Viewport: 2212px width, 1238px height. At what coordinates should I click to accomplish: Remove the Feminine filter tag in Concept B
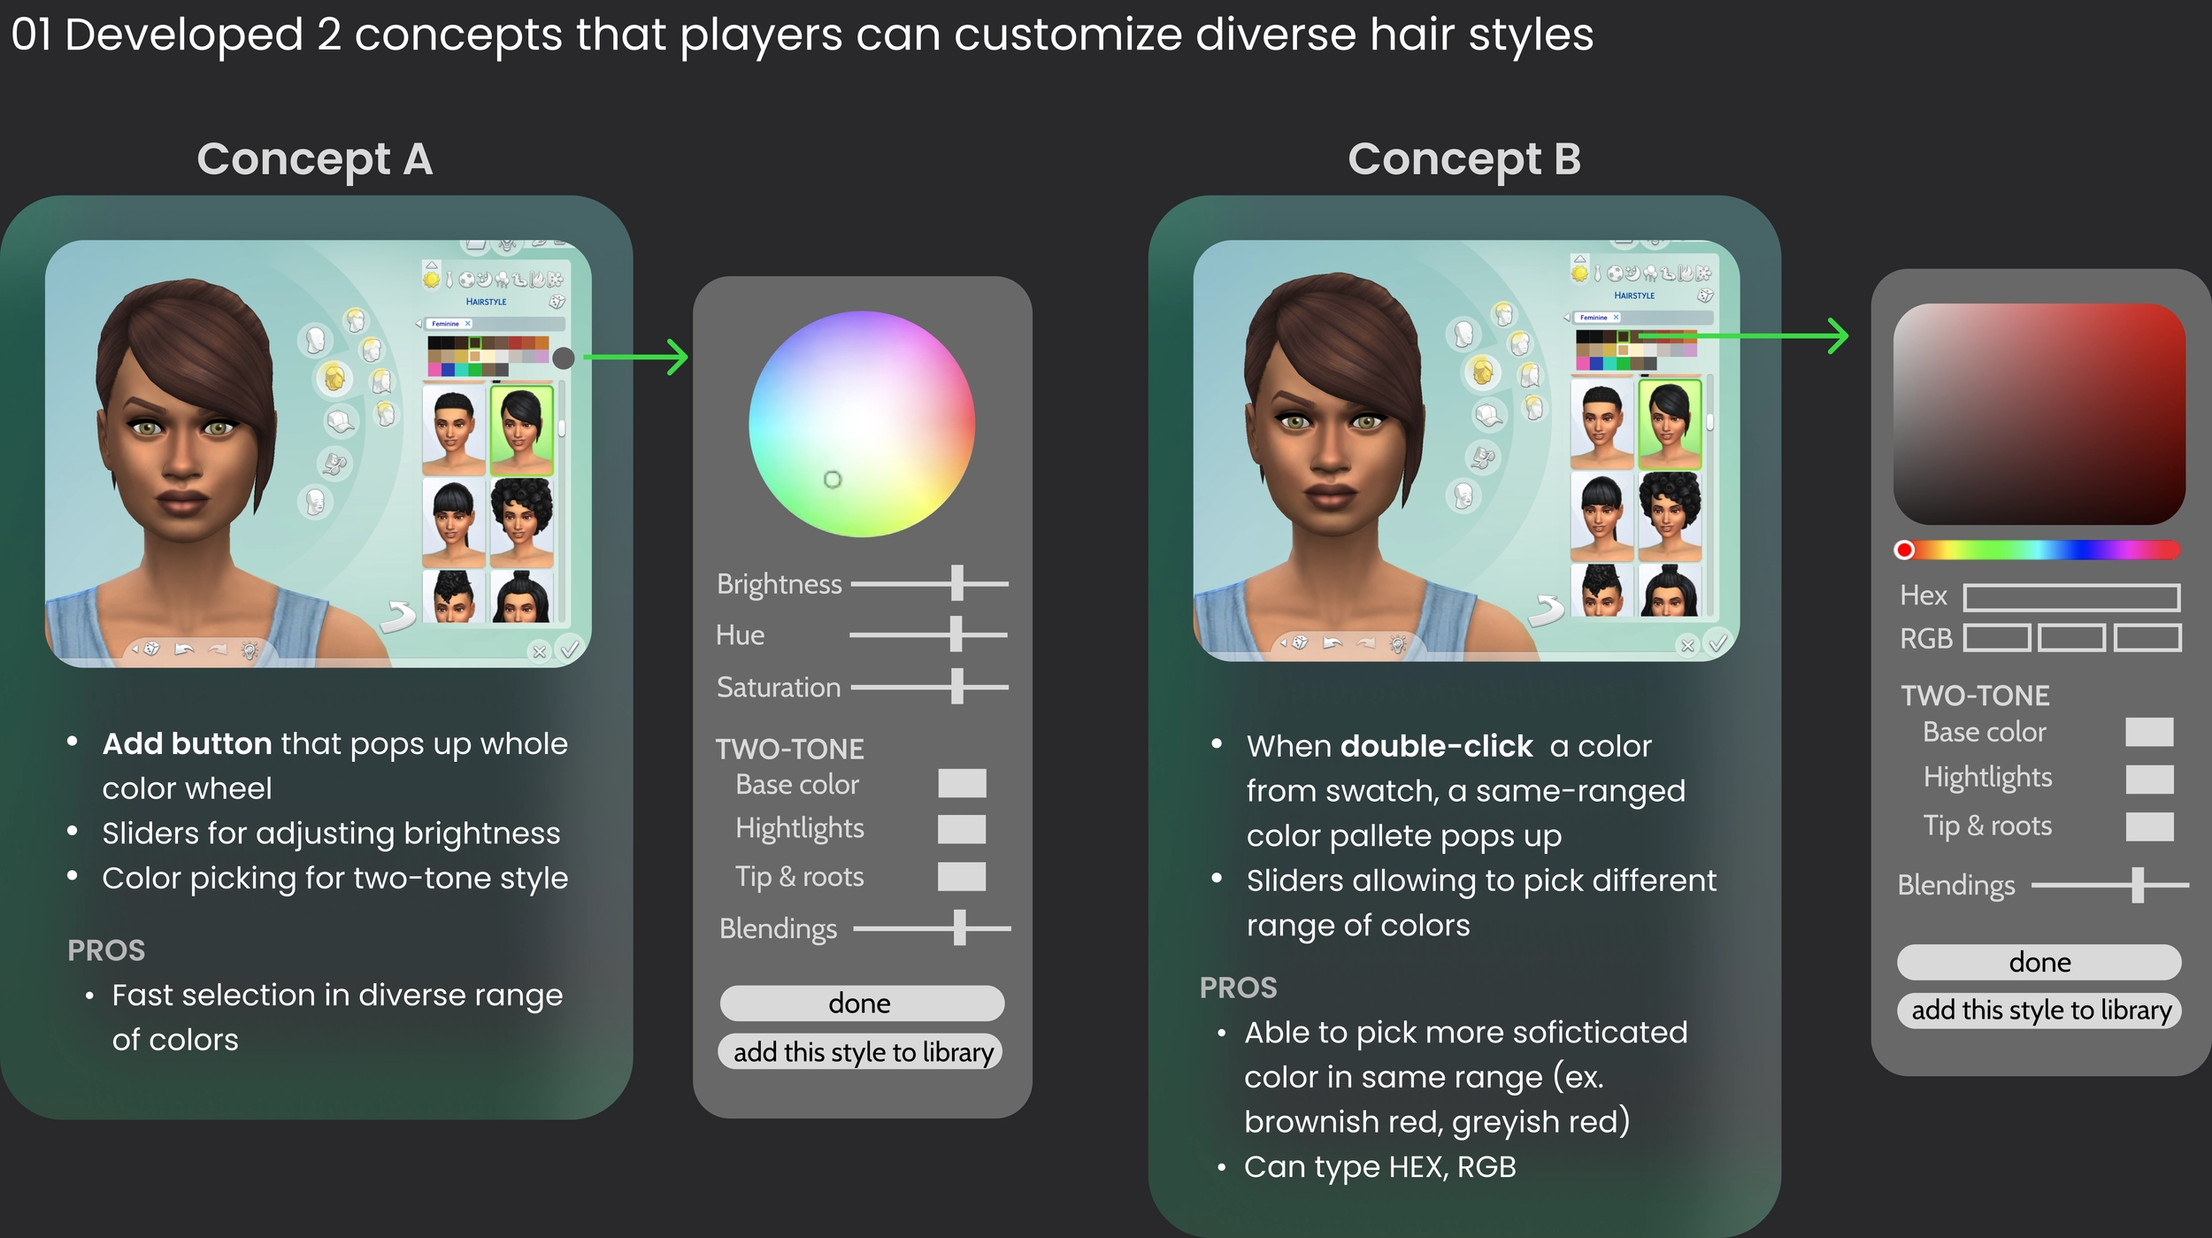pos(1616,317)
